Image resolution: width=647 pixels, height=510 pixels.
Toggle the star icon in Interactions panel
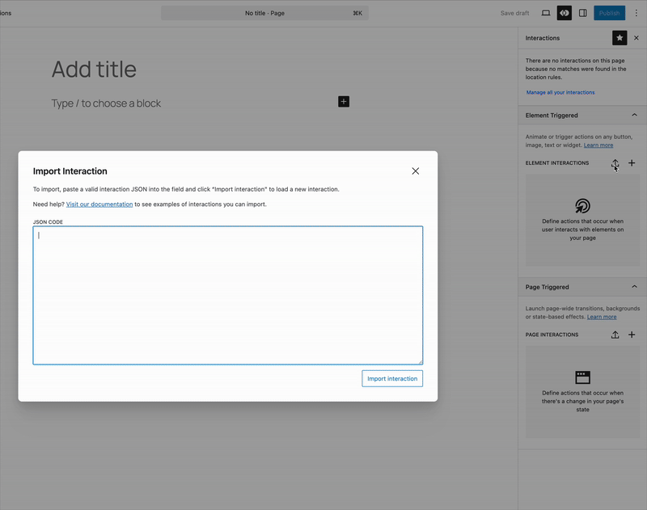[x=620, y=38]
